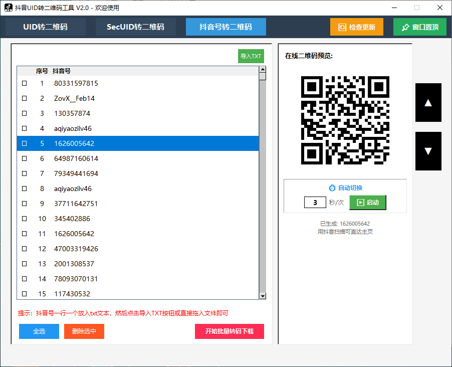The width and height of the screenshot is (452, 367).
Task: Check the box for row 1 80331597815
Action: point(24,83)
